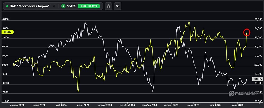Click the 18435 price in header
264x108 pixels.
(x=72, y=6)
